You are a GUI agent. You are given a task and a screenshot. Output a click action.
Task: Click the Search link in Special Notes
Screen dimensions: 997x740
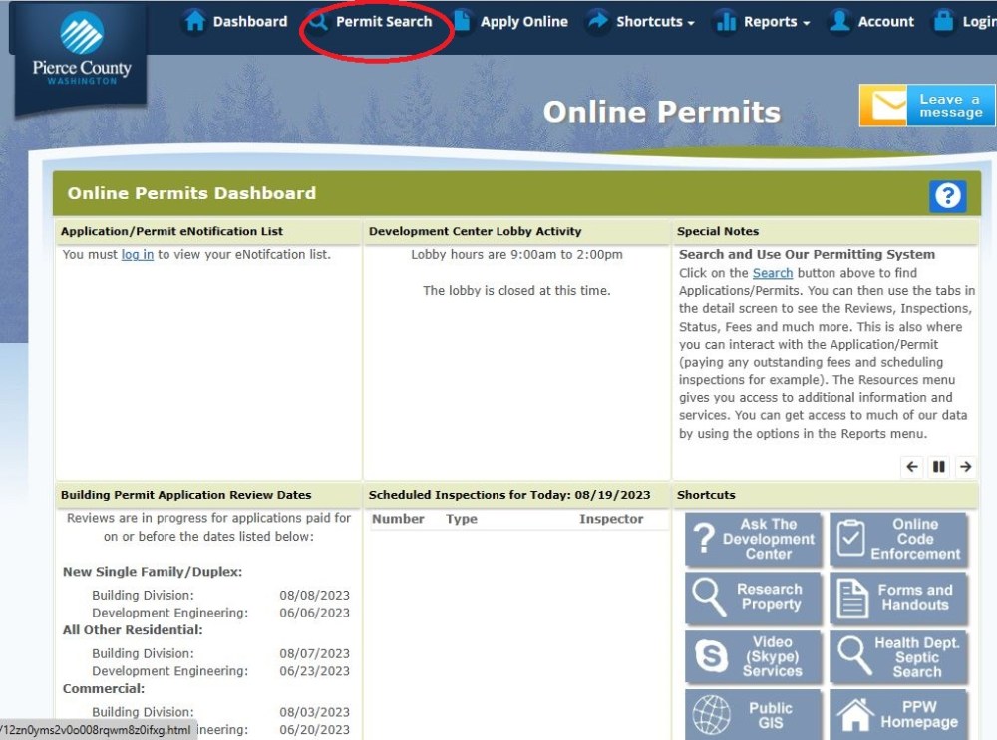click(x=773, y=273)
